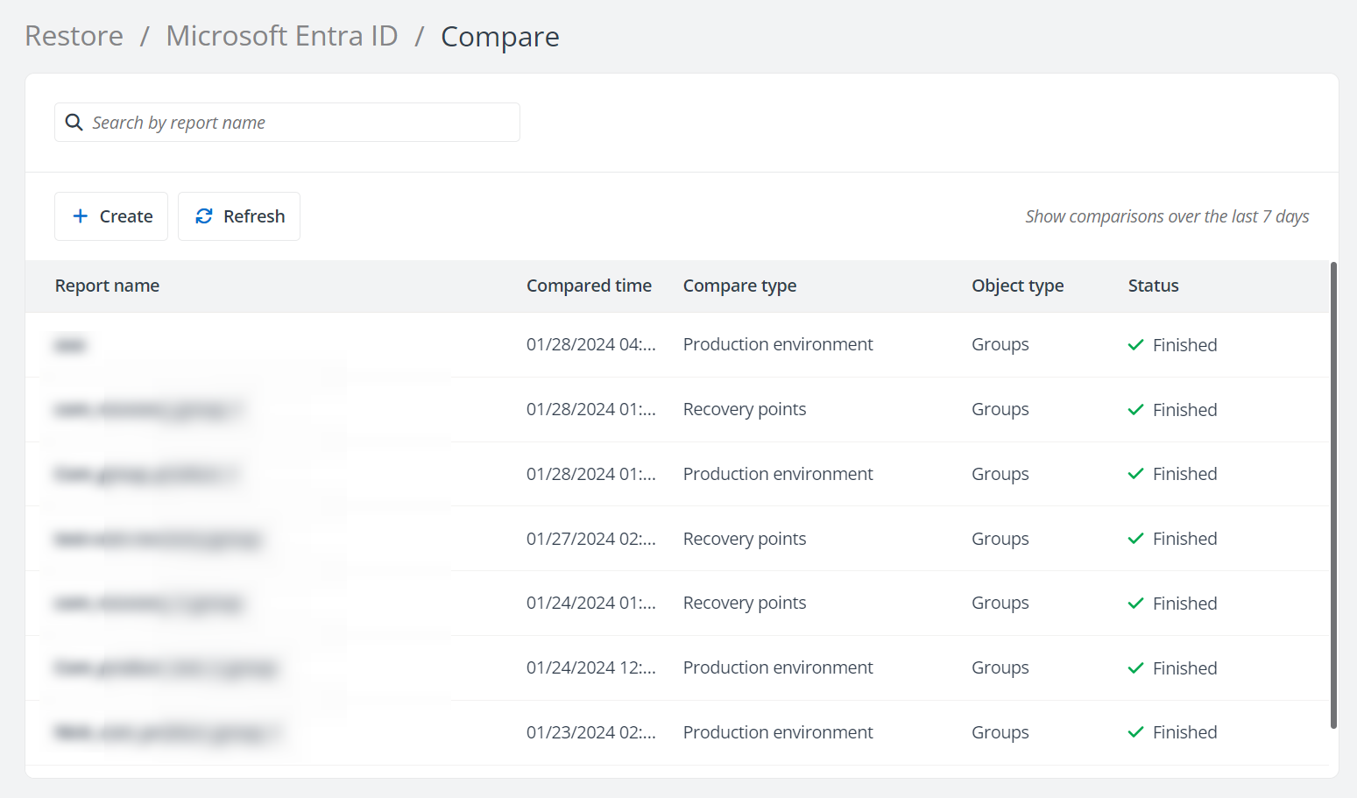Click the checkmark icon on the last row
Image resolution: width=1357 pixels, height=798 pixels.
pos(1135,732)
